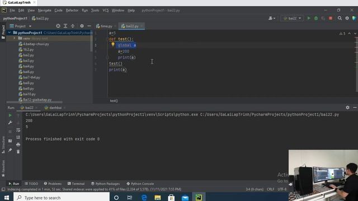Stop the process with red square icon
Image resolution: width=358 pixels, height=201 pixels.
pos(331,18)
